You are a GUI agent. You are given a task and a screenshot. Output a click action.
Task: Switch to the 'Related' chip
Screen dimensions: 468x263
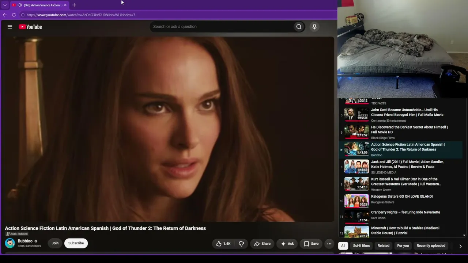(384, 246)
